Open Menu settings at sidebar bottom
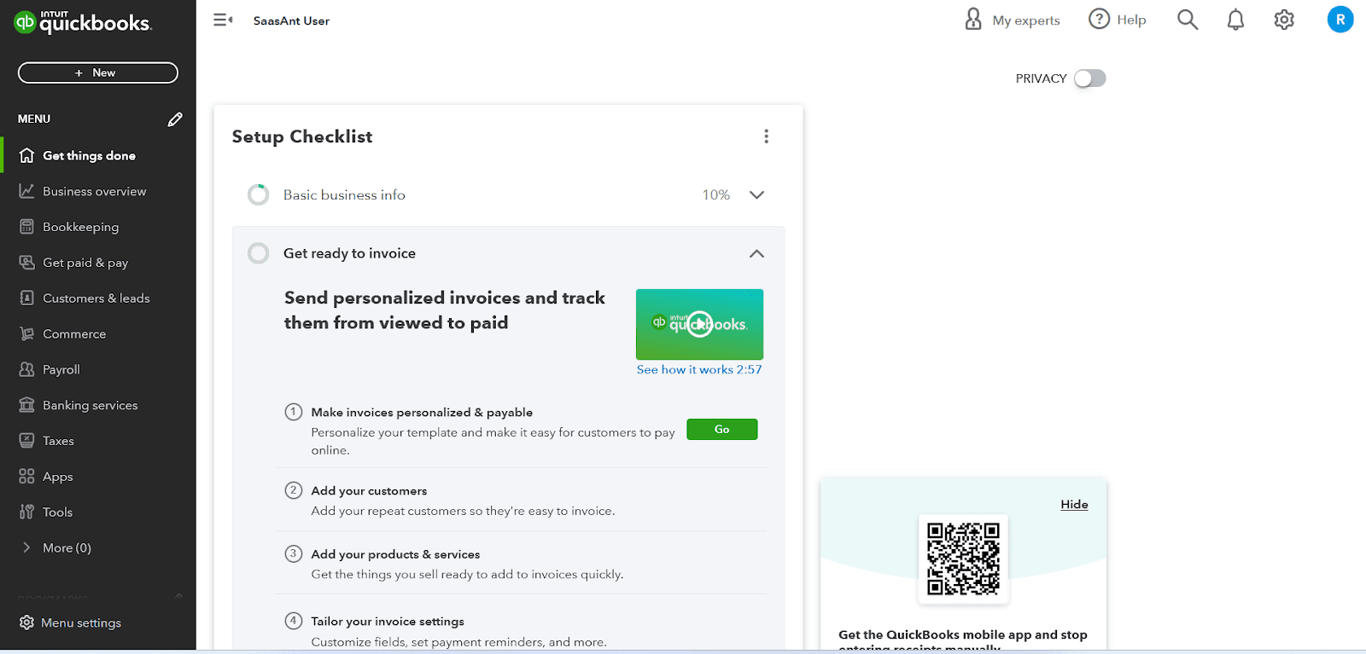Viewport: 1366px width, 654px height. tap(81, 622)
